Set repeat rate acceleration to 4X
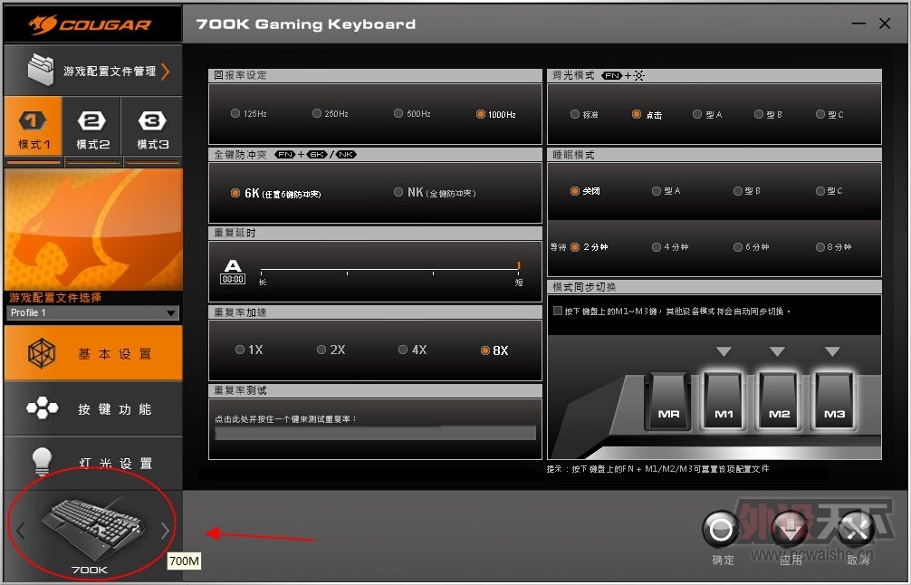 (413, 350)
